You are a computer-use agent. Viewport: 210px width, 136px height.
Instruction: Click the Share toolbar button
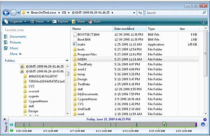pos(78,22)
